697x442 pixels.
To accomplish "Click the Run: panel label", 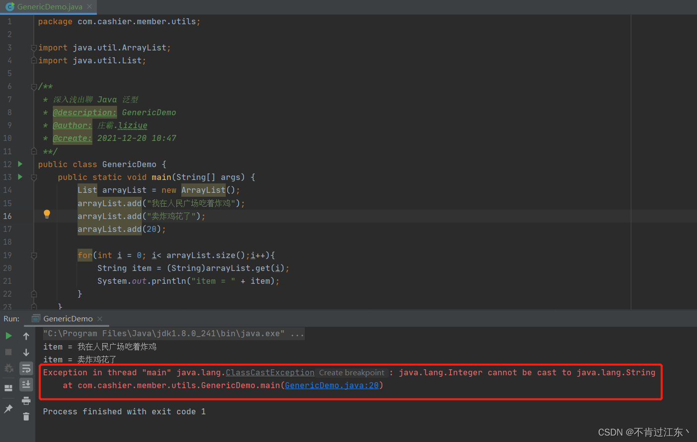I will (11, 319).
